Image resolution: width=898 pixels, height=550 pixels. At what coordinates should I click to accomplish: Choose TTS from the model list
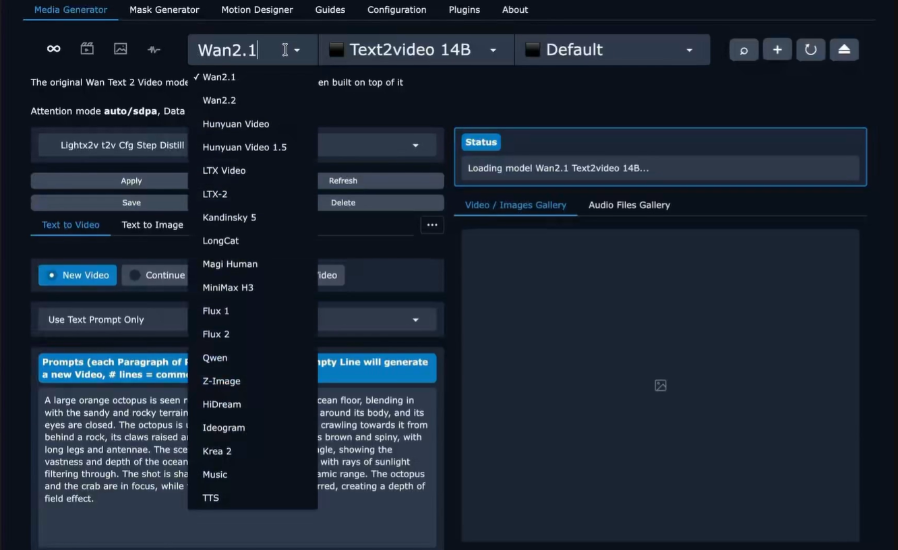(x=252, y=497)
